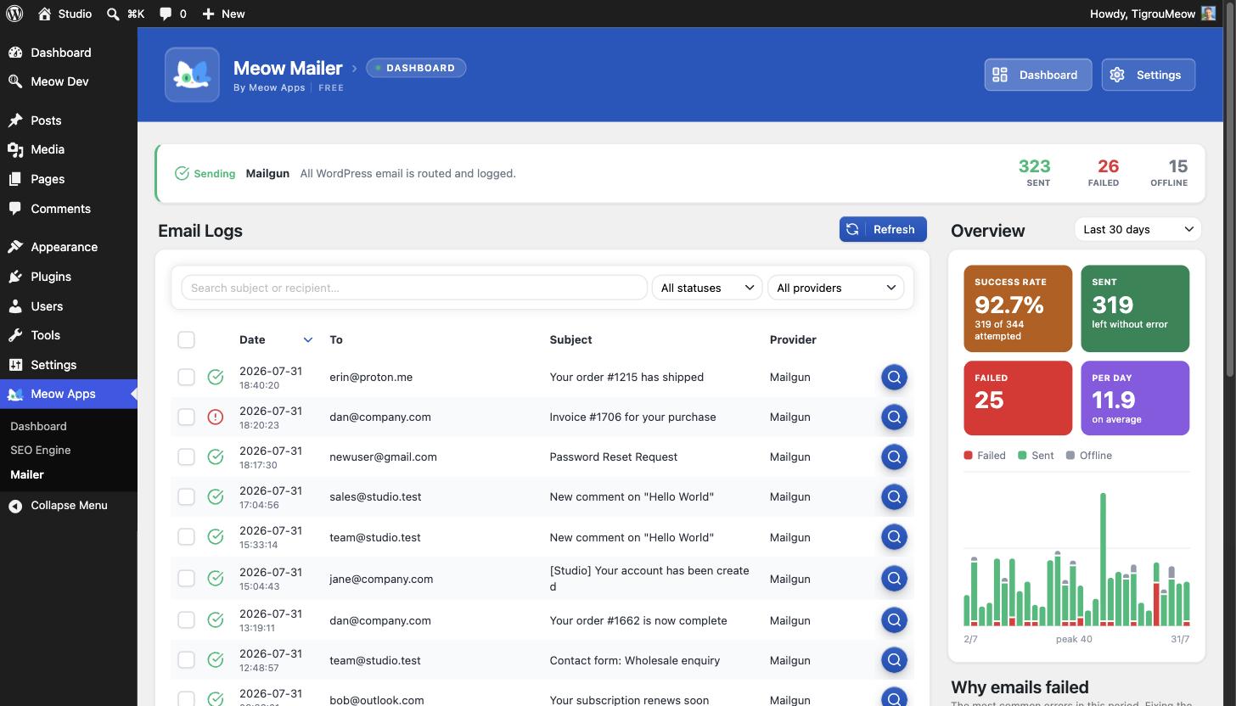
Task: Open the Last 30 days period dropdown
Action: click(1138, 229)
